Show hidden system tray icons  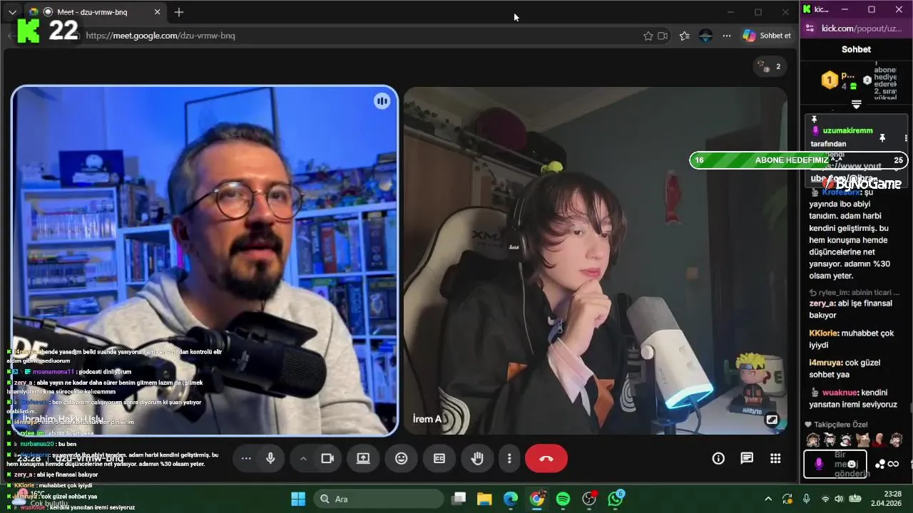[767, 499]
